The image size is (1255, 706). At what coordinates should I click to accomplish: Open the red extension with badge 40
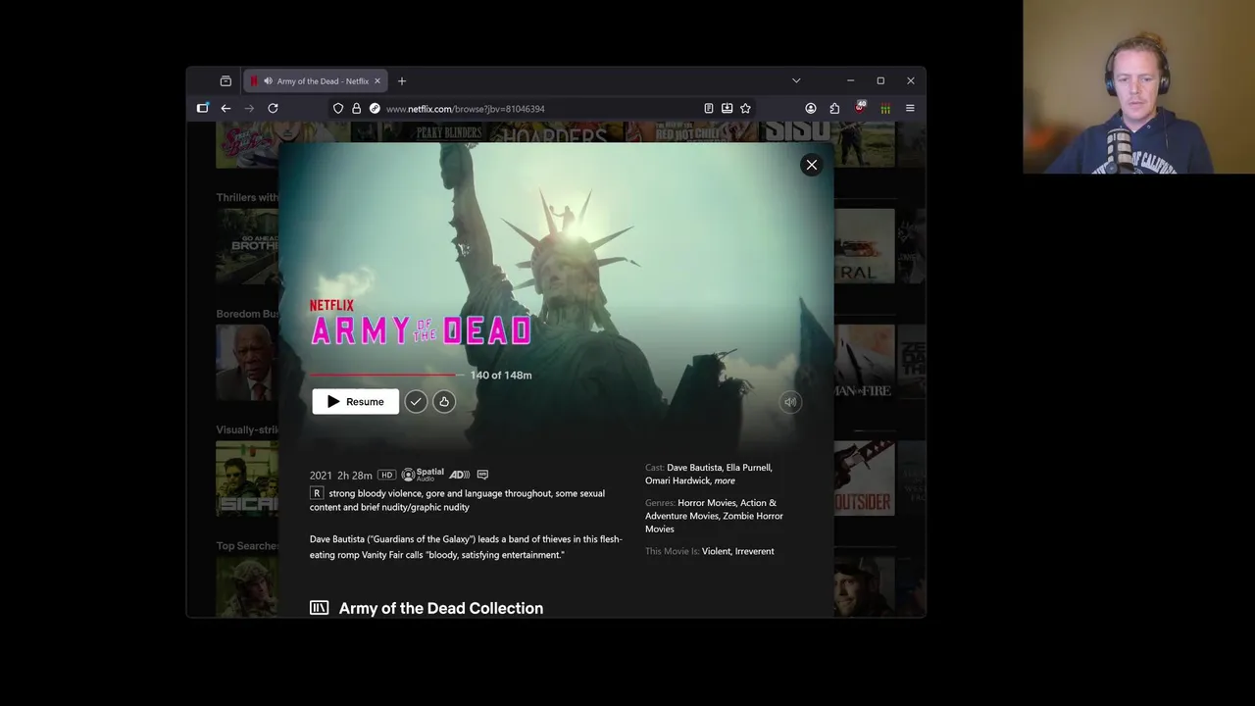tap(860, 107)
